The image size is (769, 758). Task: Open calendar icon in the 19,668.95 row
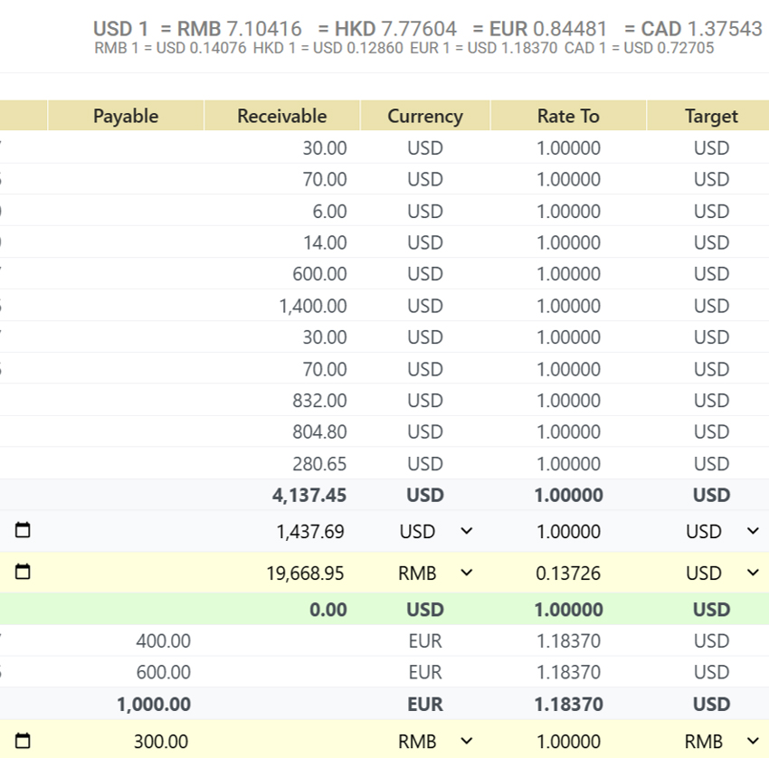click(24, 573)
